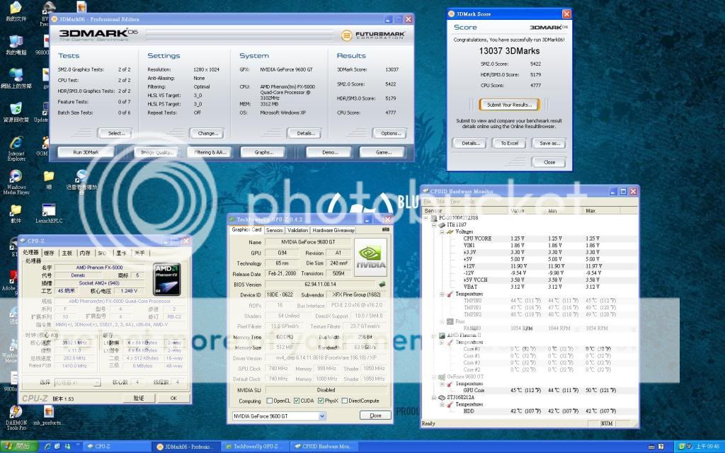Click the Submit Your Results button
Screen dimensions: 725x453
pyautogui.click(x=509, y=105)
